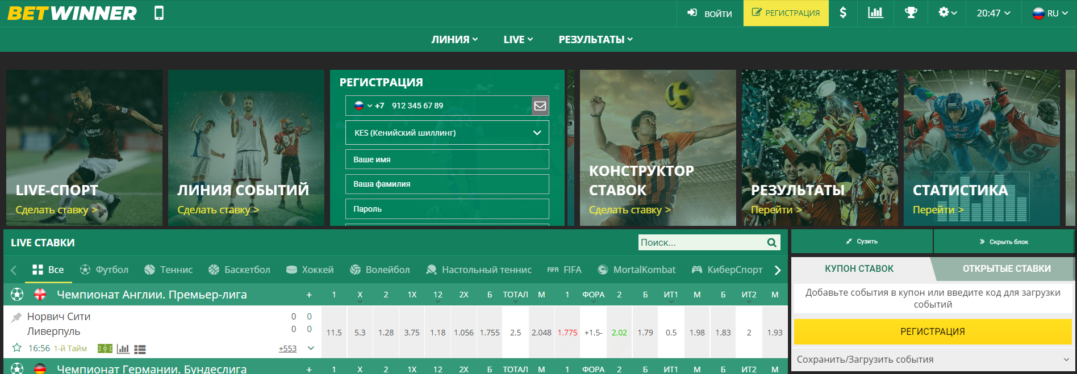Select the Футбол tab
1077x374 pixels.
pos(104,270)
